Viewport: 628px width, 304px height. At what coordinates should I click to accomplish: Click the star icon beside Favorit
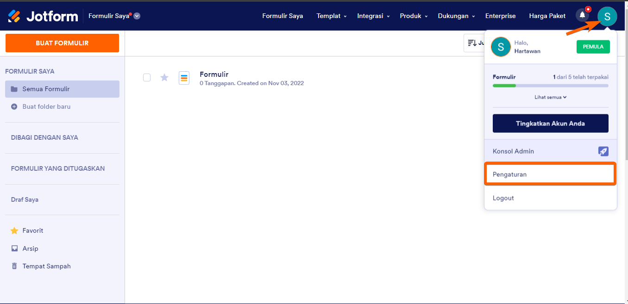[x=14, y=230]
